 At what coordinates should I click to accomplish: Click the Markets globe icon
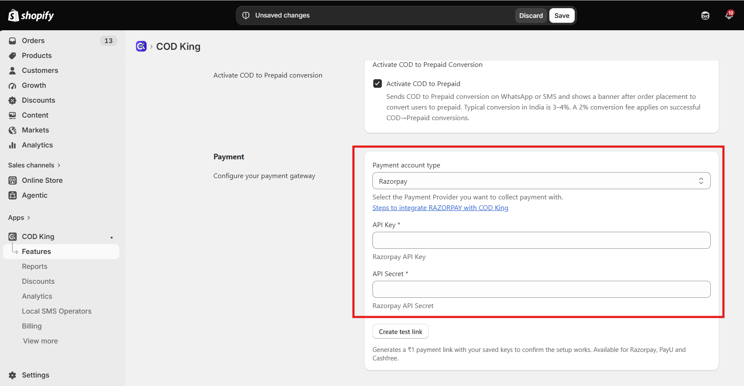(x=12, y=130)
